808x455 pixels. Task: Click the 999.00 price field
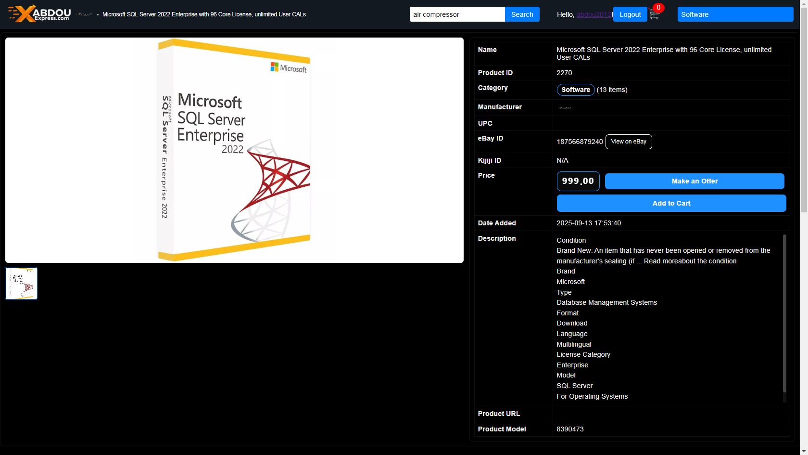578,182
